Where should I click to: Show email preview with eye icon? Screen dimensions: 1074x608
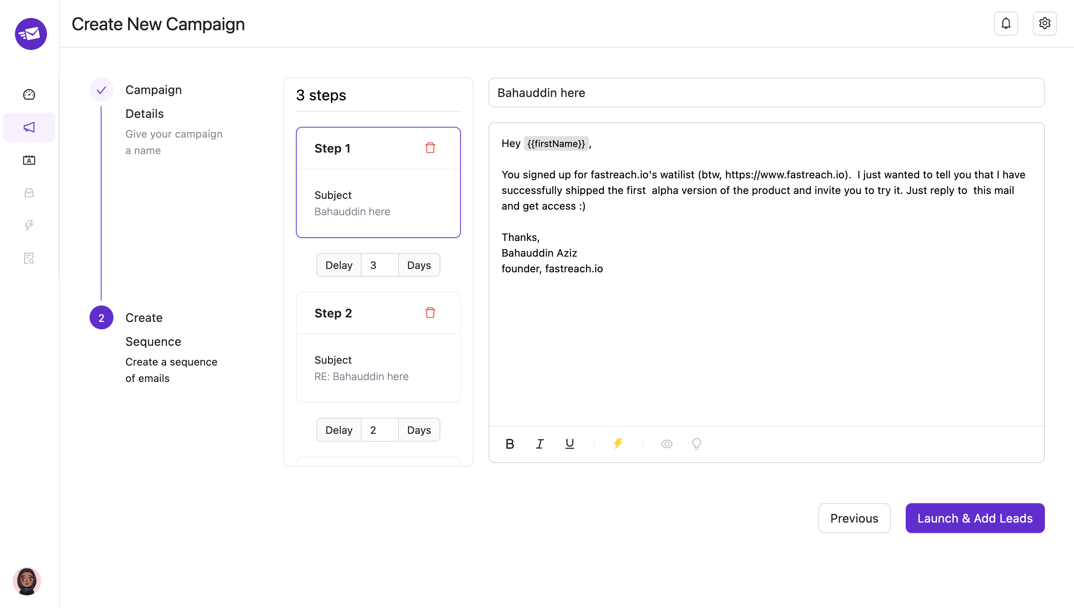666,444
